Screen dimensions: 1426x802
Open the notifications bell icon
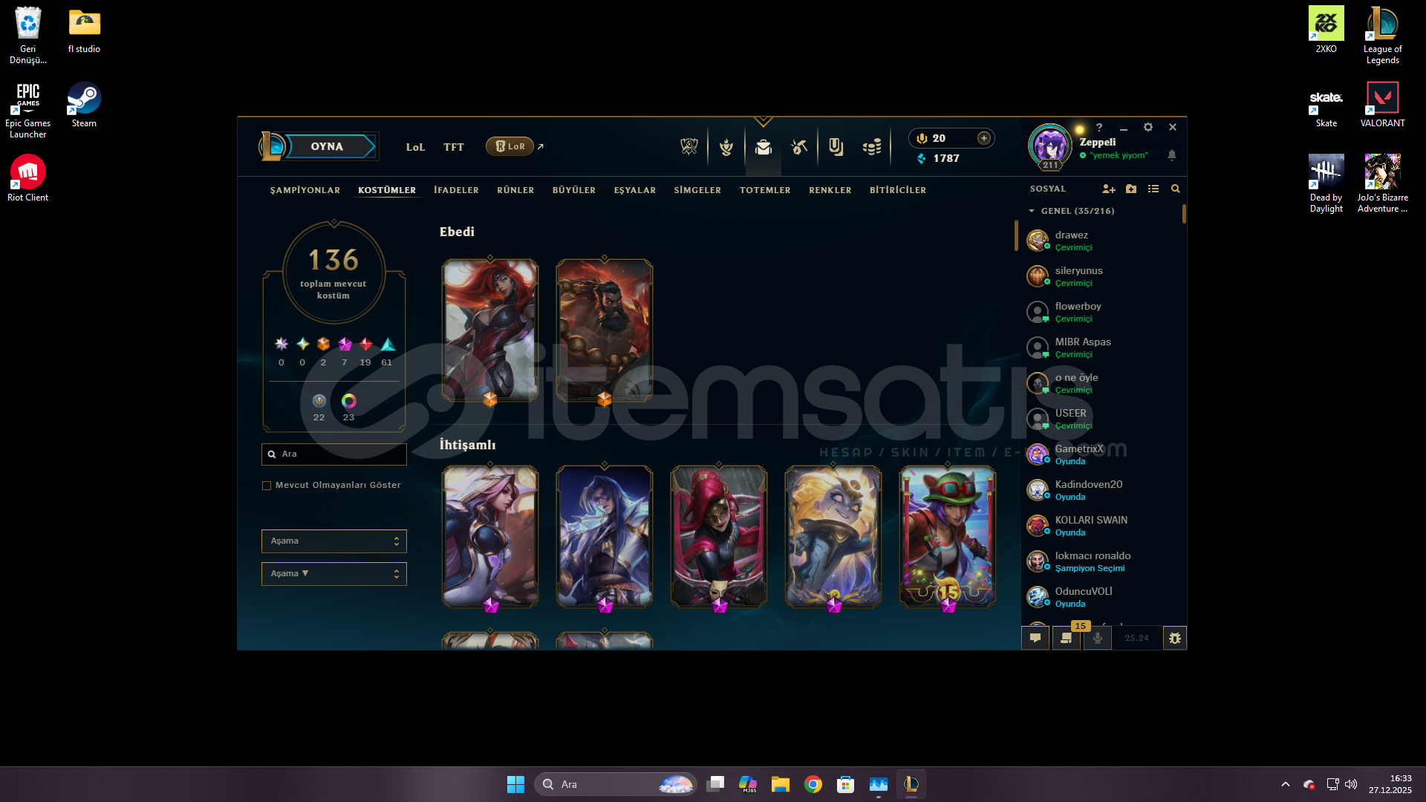click(x=1172, y=155)
